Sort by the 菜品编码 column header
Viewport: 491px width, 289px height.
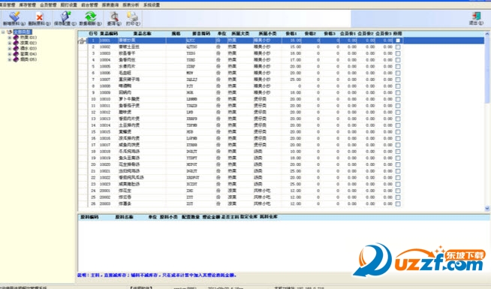pos(109,34)
